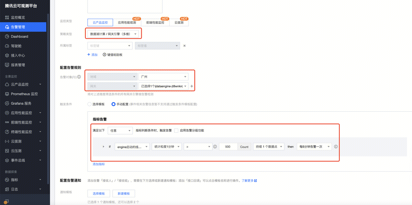The width and height of the screenshot is (412, 205).
Task: Open 监控概览 sidebar icon
Action: point(7,18)
